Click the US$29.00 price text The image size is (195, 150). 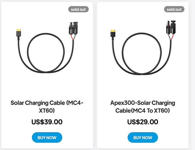tap(143, 122)
